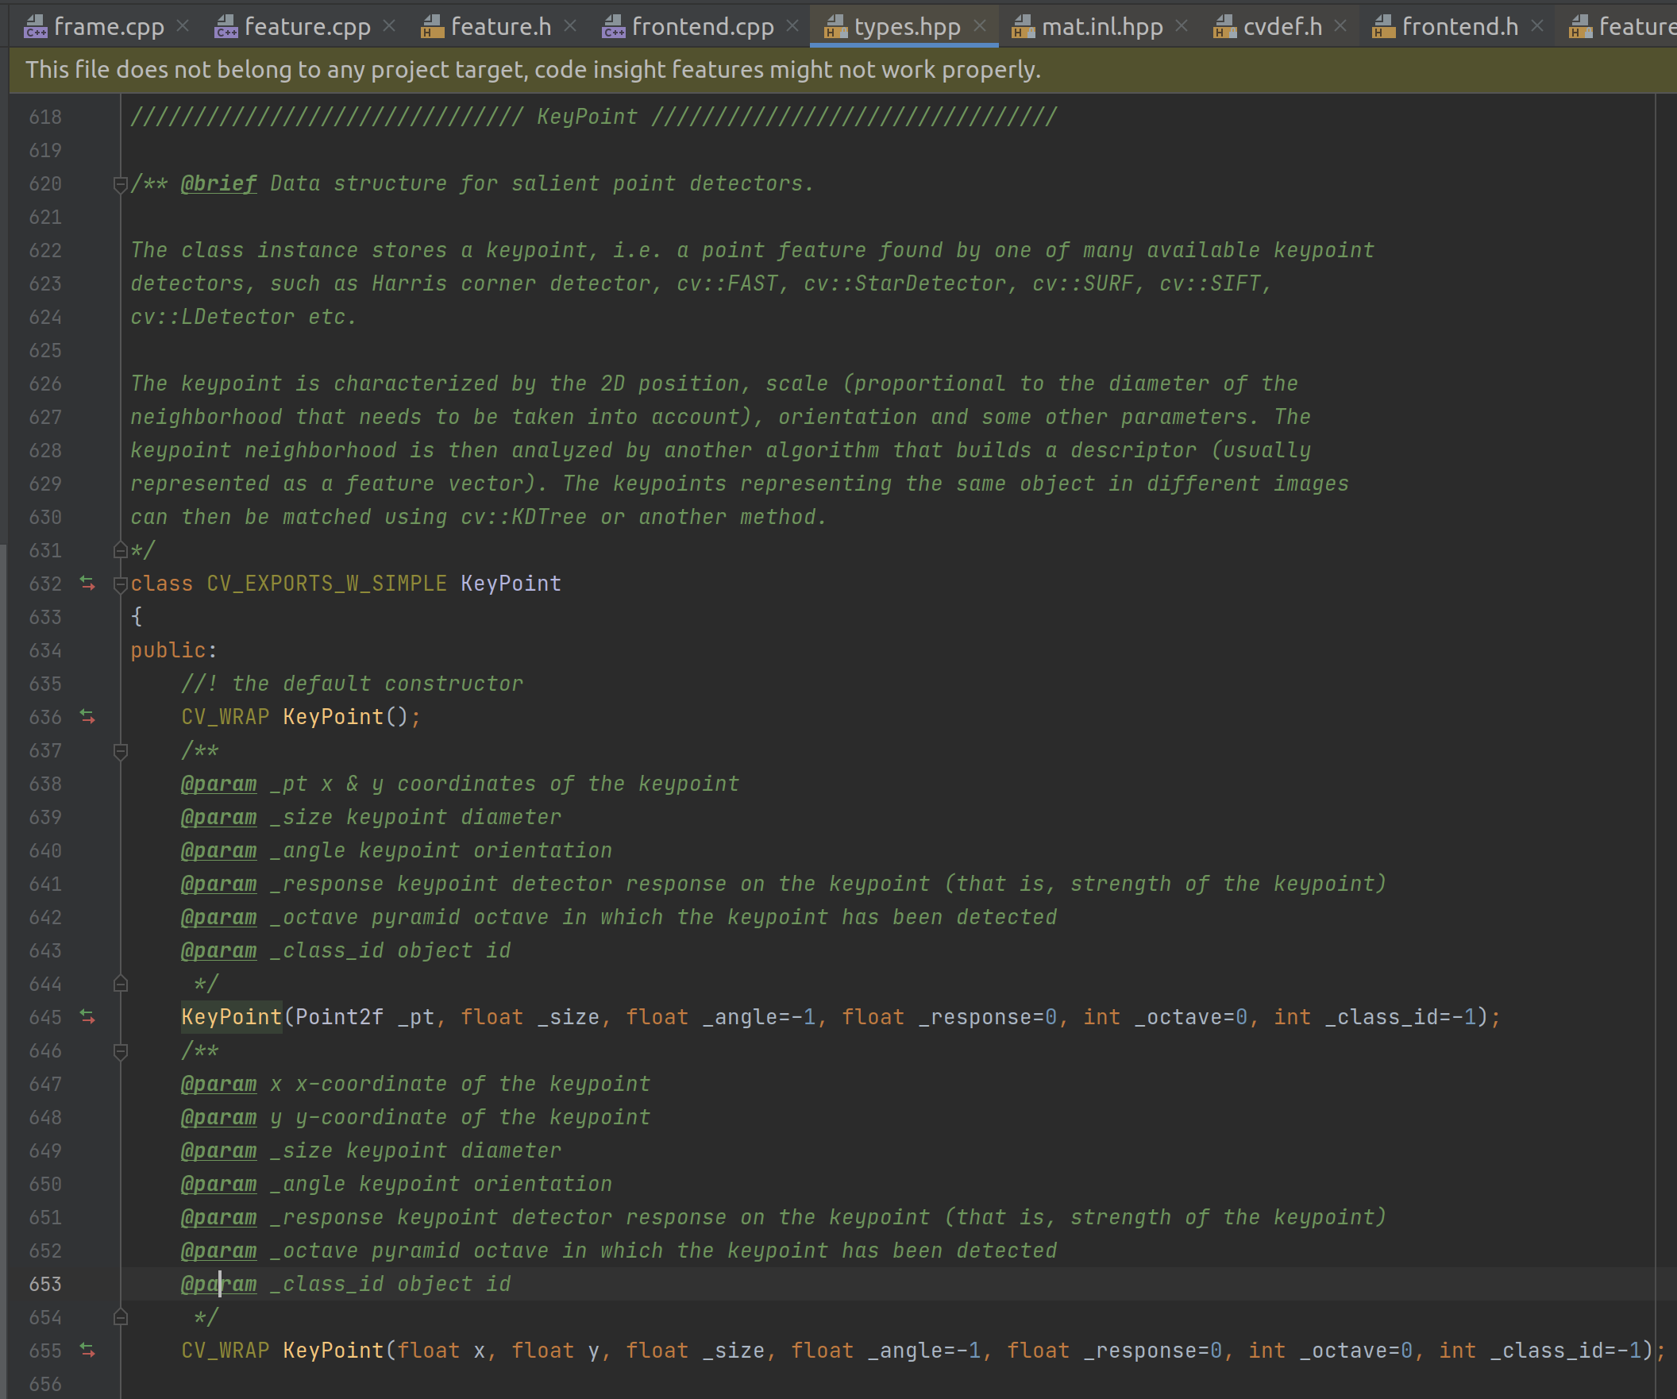Click the definition gutter icon on line 655
Screen dimensions: 1677x1399
88,1351
